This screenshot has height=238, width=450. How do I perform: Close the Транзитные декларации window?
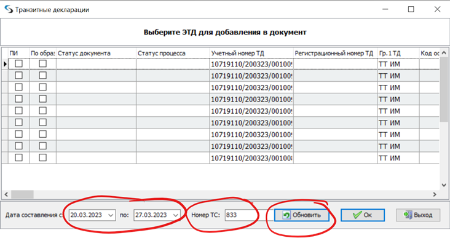point(437,9)
